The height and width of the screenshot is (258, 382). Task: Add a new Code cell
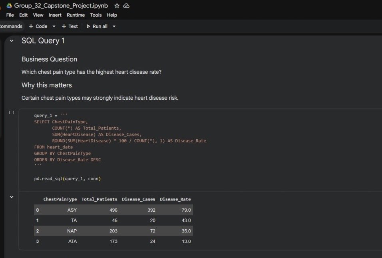pos(38,26)
